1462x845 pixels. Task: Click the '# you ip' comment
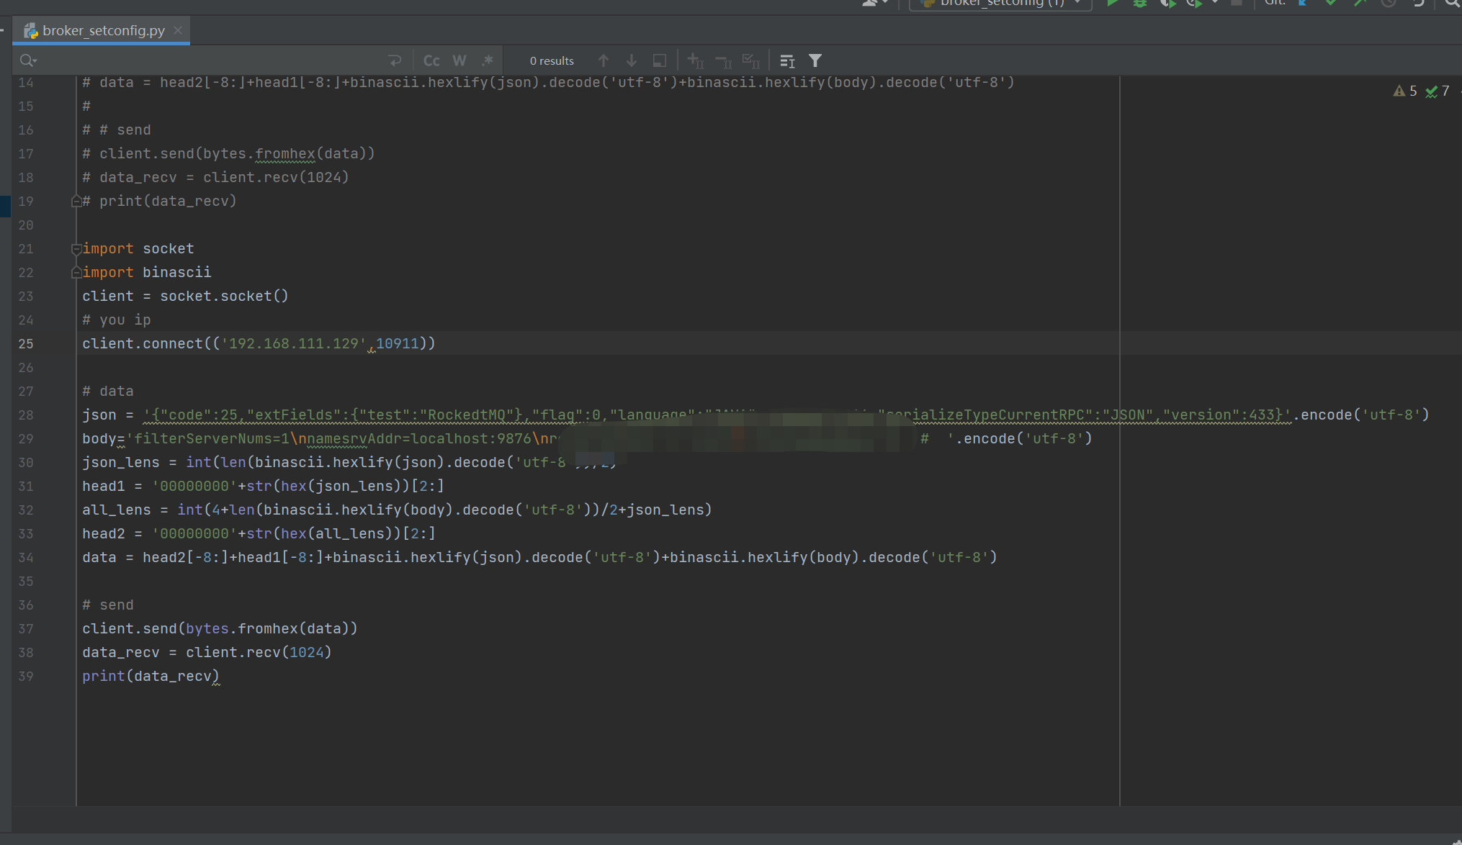117,320
